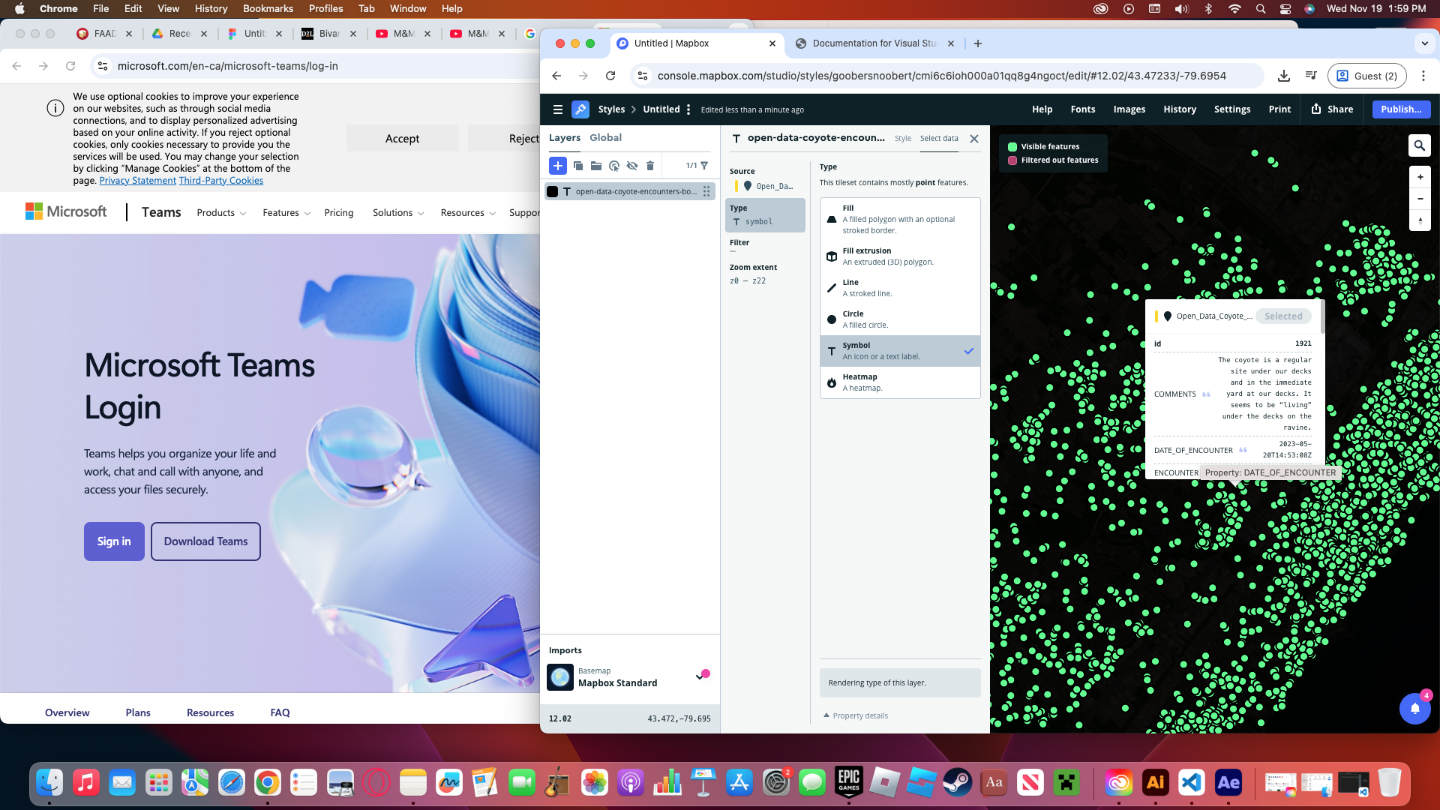The image size is (1440, 810).
Task: Expand the Mapbox Standard basemap import
Action: click(699, 677)
